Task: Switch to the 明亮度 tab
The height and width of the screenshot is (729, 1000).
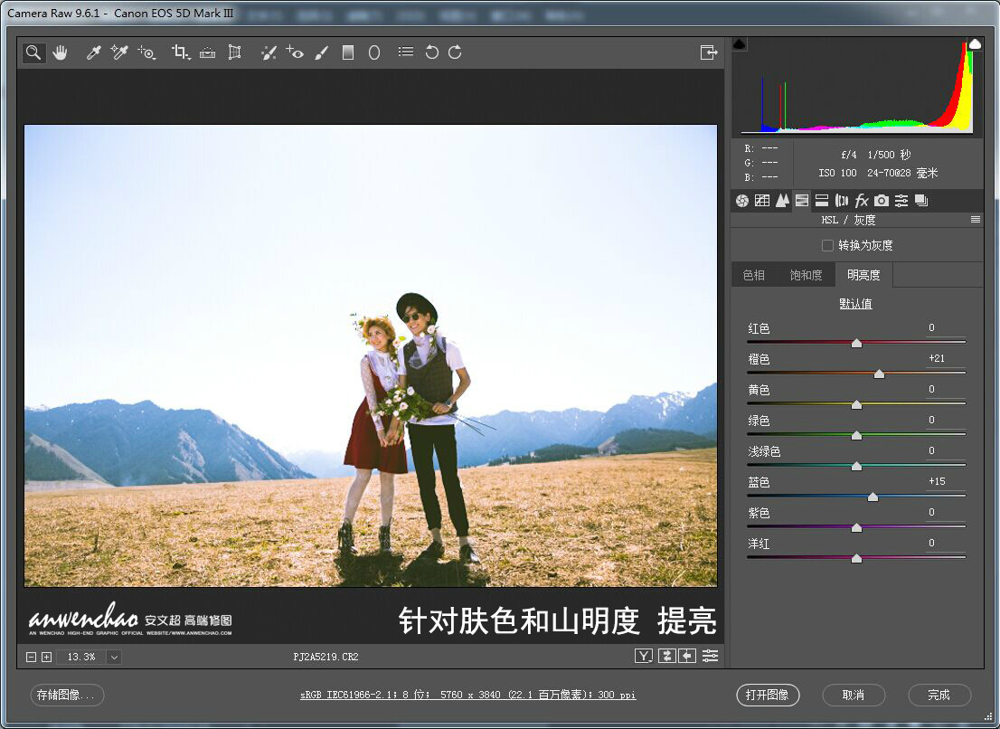Action: (x=863, y=275)
